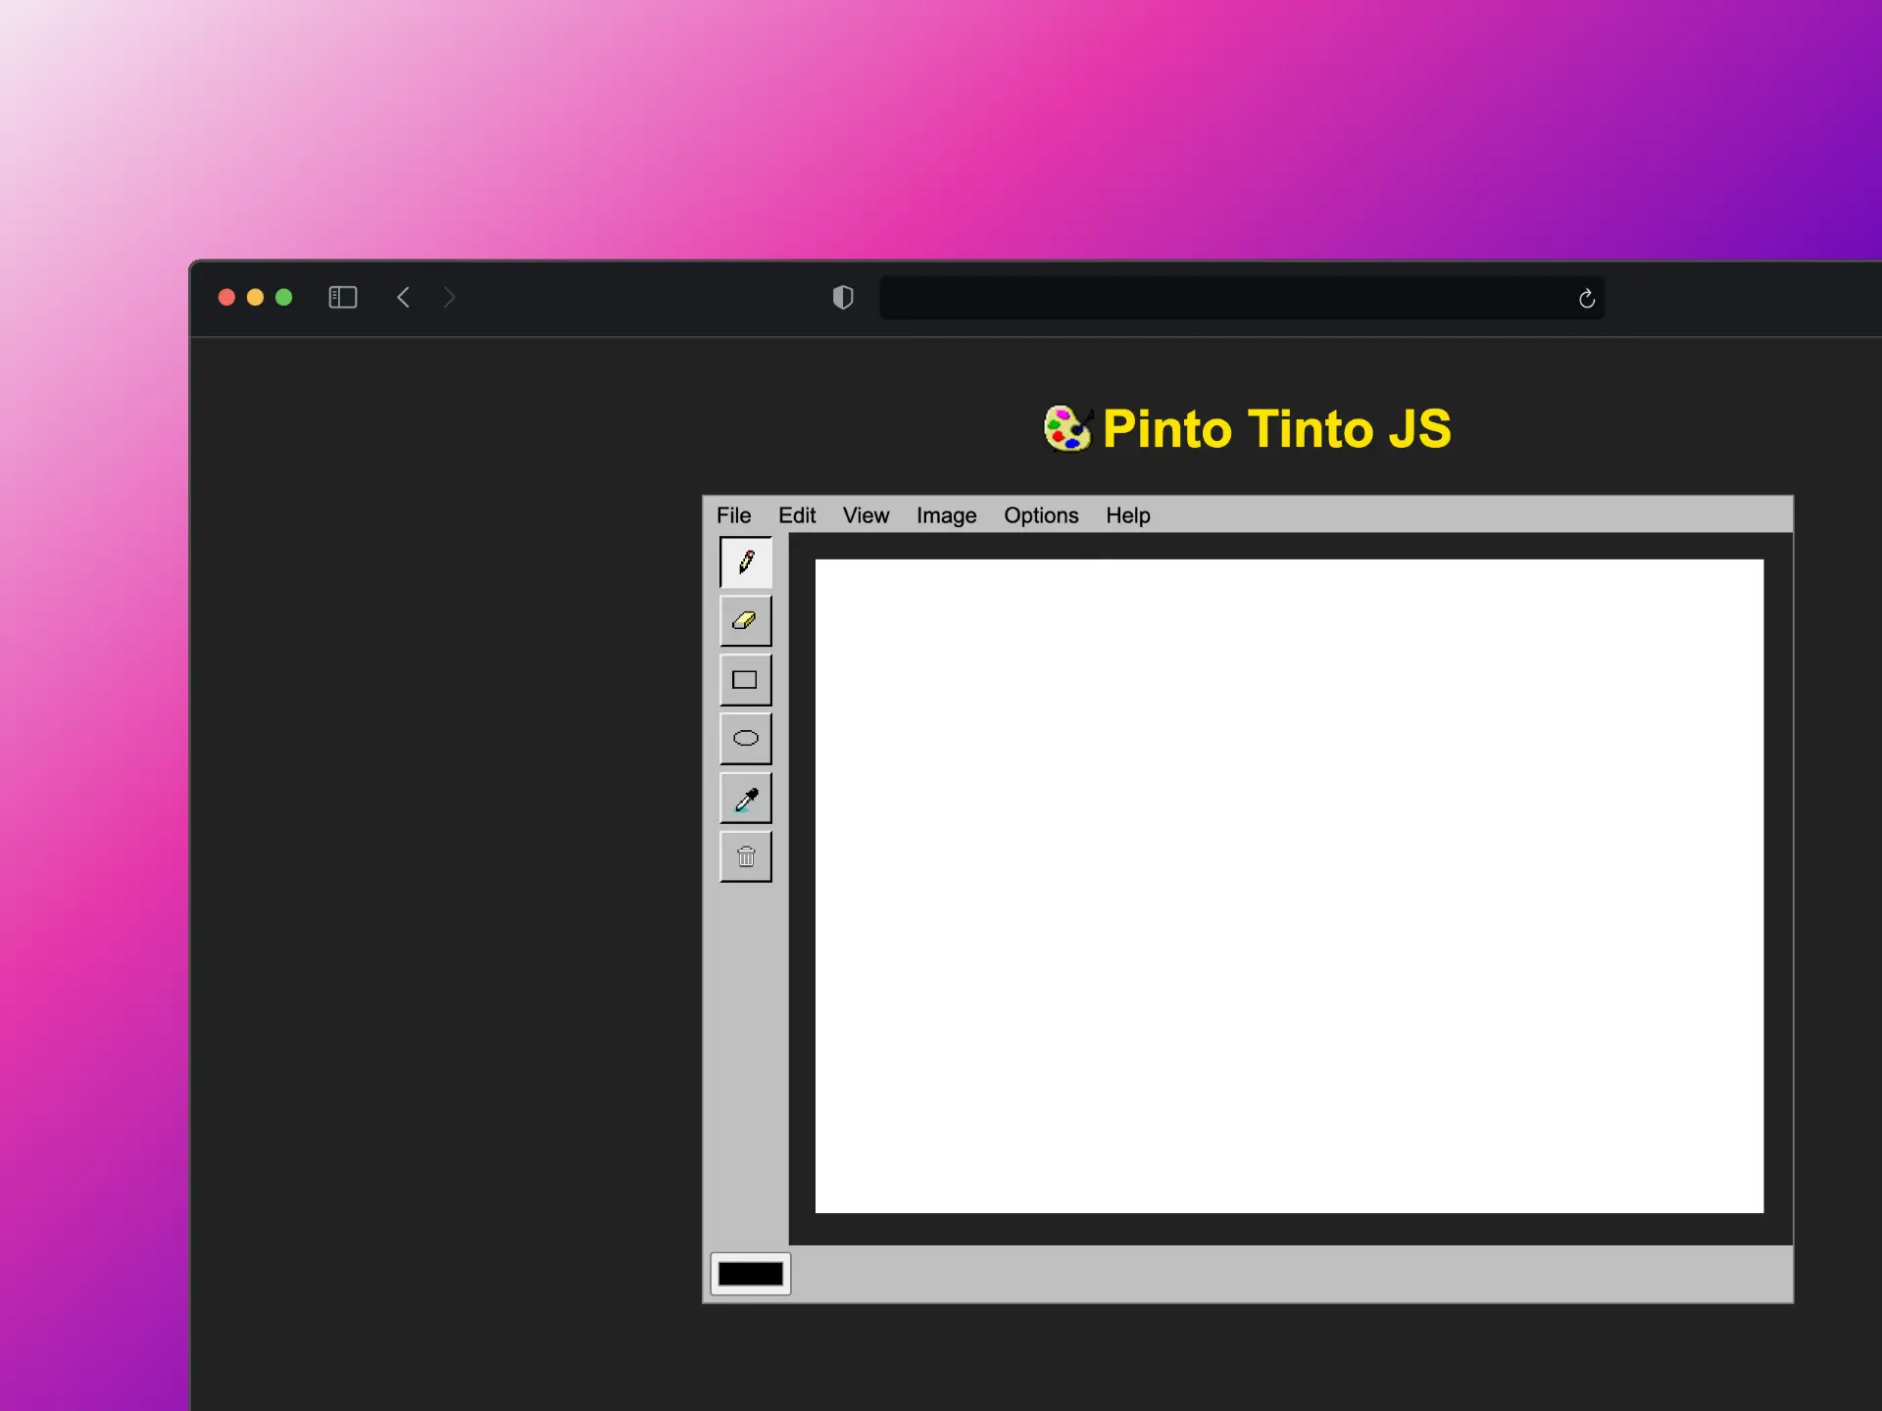
Task: Open the Help menu
Action: click(1127, 515)
